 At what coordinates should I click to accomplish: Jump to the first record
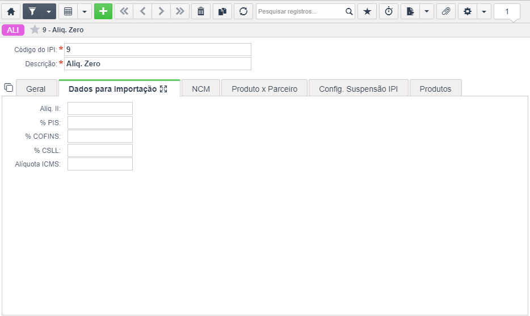(124, 11)
